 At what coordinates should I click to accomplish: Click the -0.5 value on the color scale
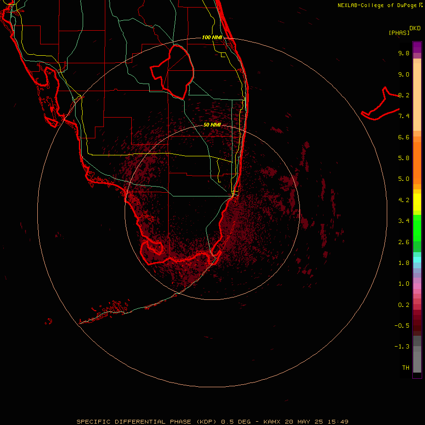click(402, 326)
